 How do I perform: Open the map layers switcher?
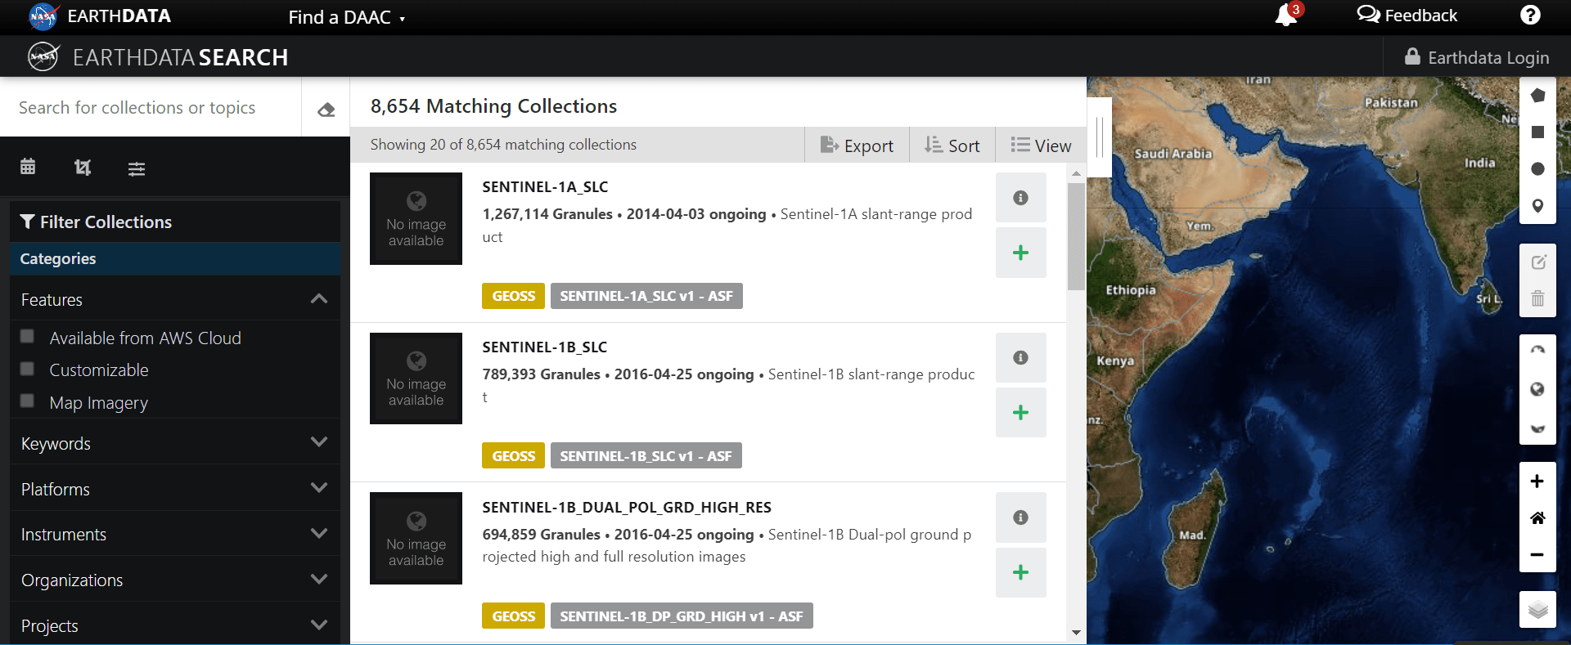click(x=1537, y=610)
